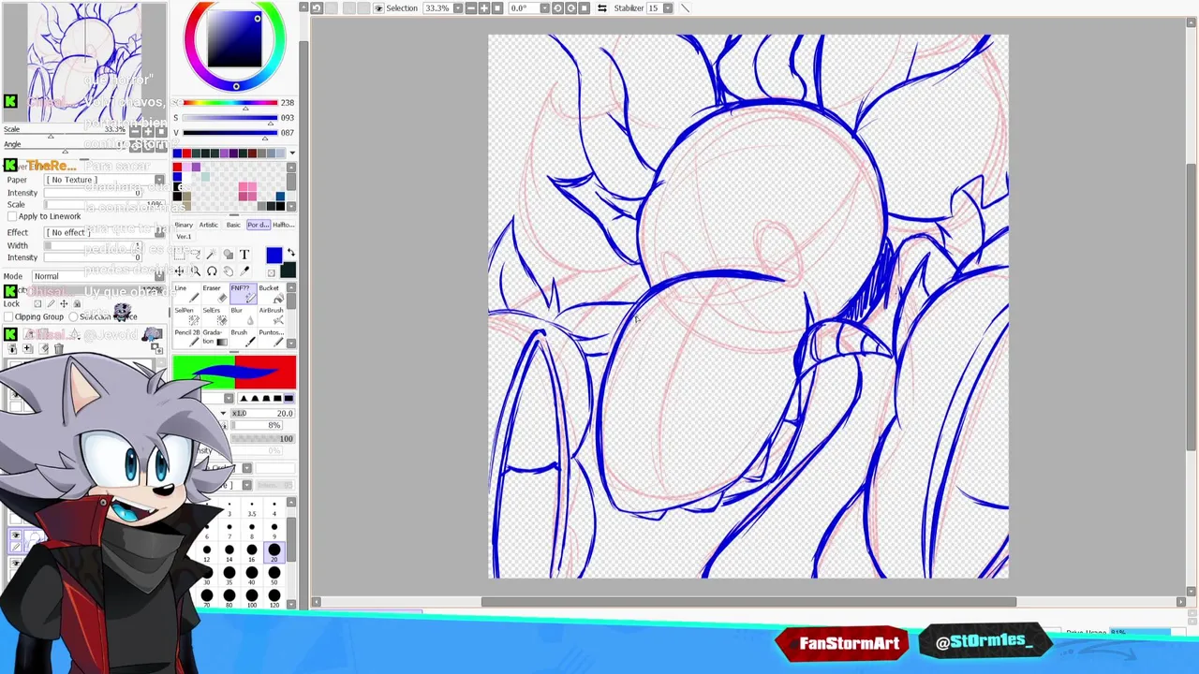Viewport: 1199px width, 674px height.
Task: Flip the canvas view horizontally
Action: tap(601, 7)
